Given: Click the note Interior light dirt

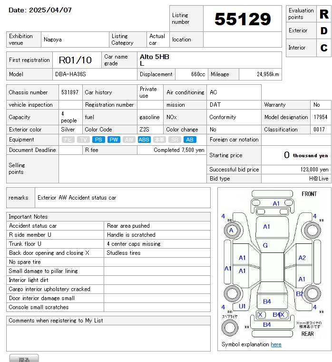Looking at the screenshot, I should click(x=29, y=280).
